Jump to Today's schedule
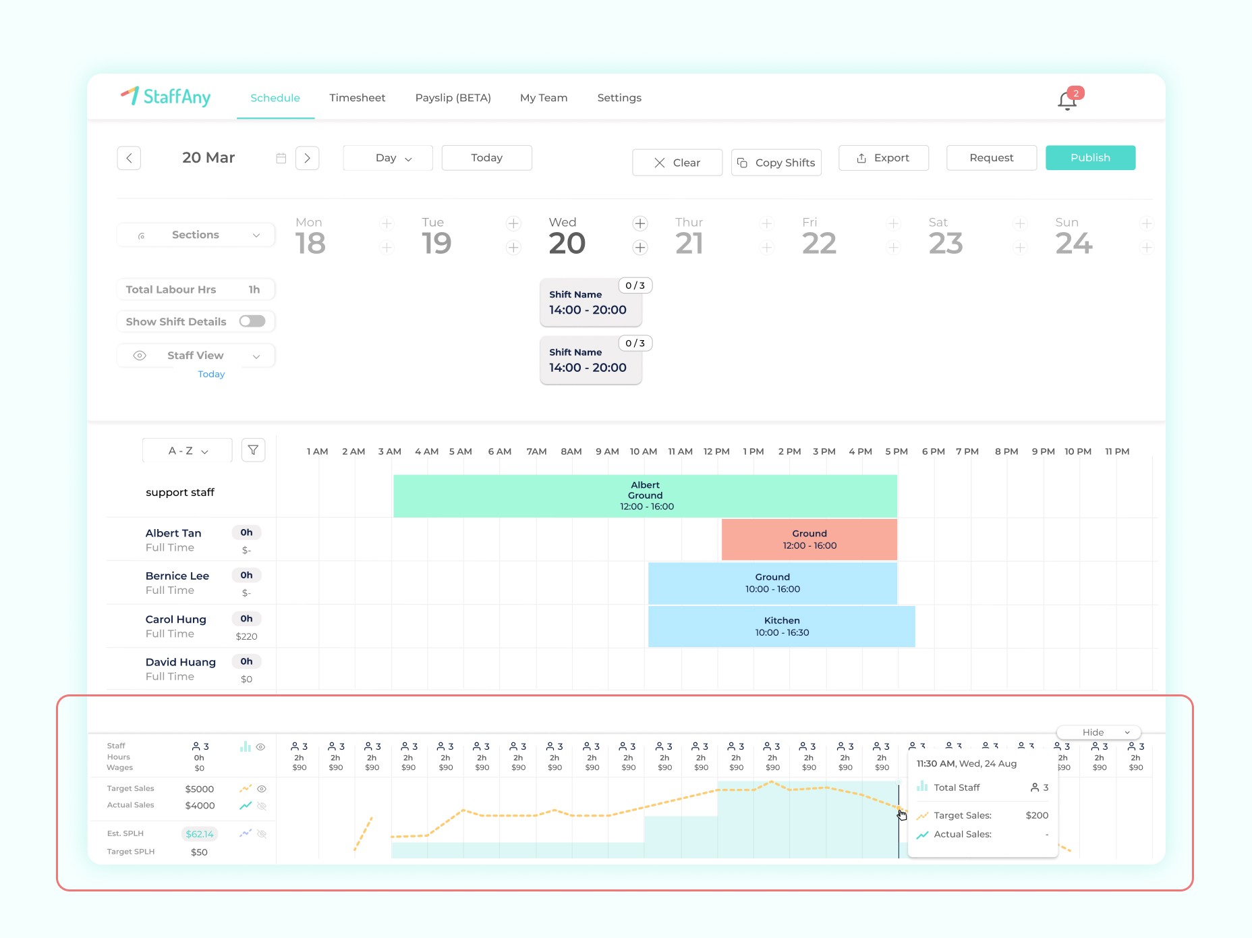 (486, 157)
